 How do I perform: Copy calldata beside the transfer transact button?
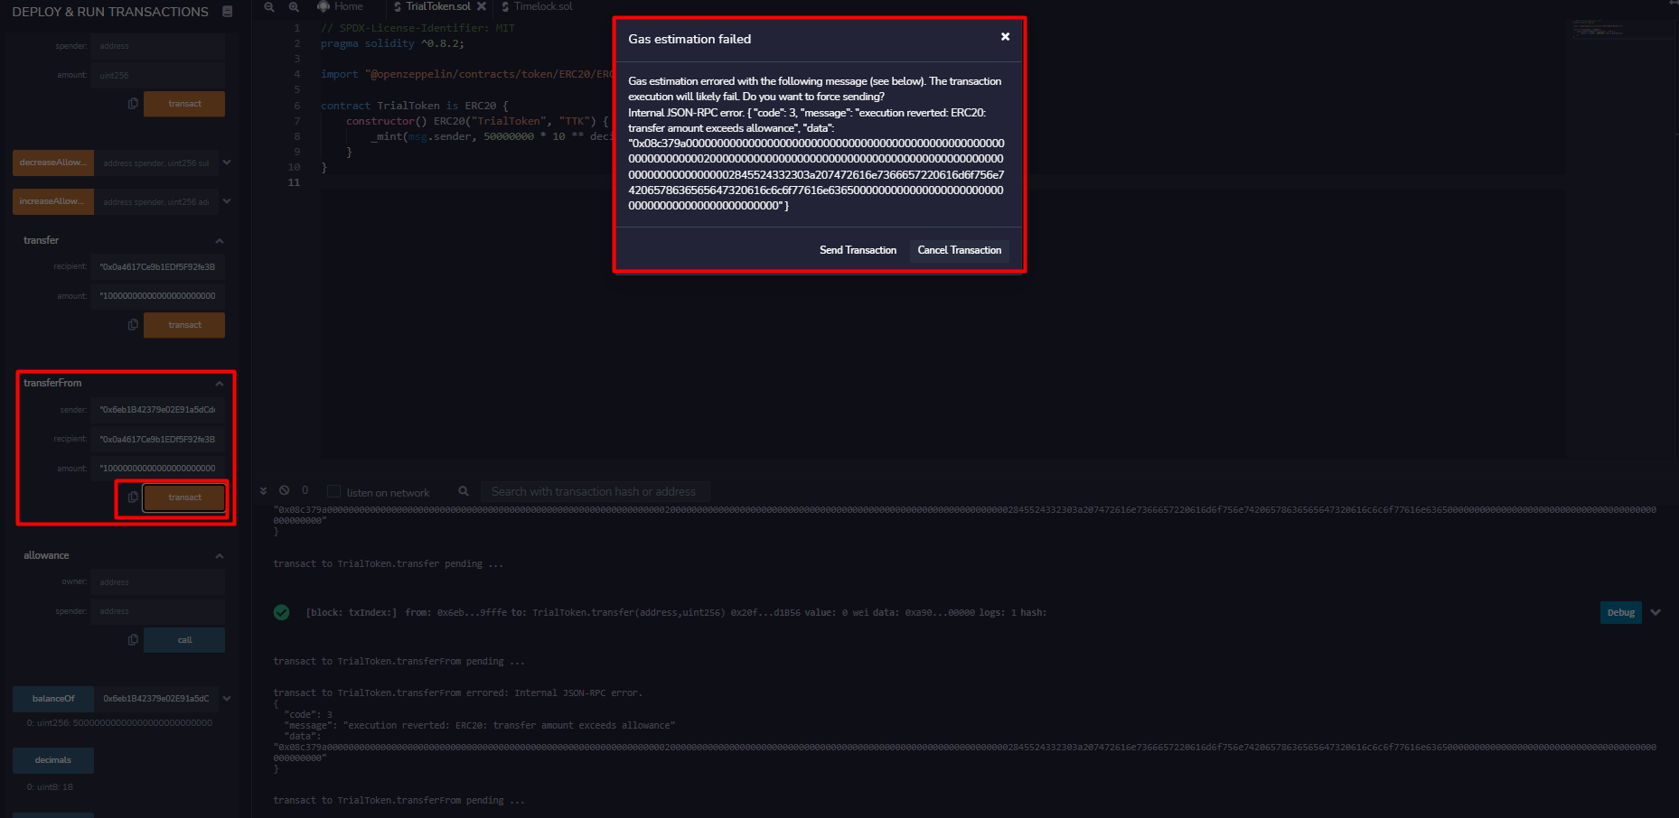(133, 324)
